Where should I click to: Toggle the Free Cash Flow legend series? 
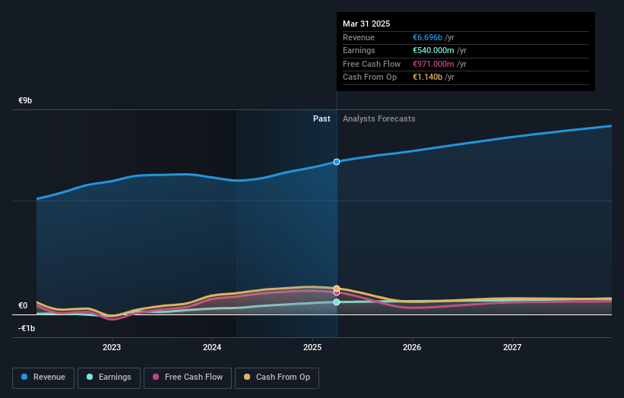188,377
